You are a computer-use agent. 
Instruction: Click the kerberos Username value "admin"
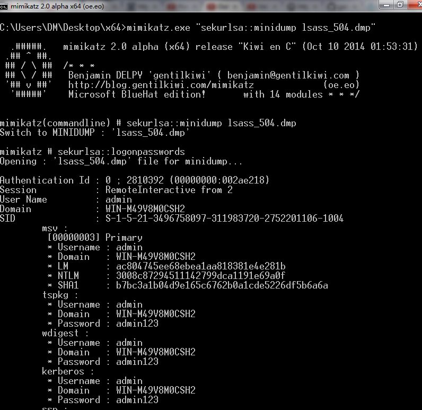(x=129, y=381)
